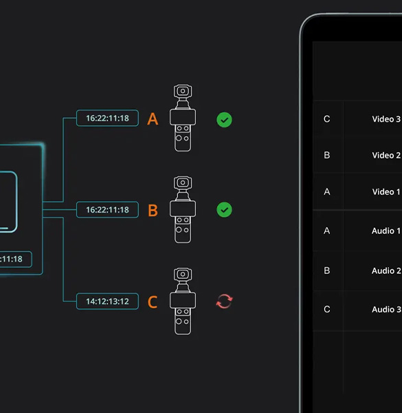
Task: Click the B label beside Audio 2
Action: [327, 271]
